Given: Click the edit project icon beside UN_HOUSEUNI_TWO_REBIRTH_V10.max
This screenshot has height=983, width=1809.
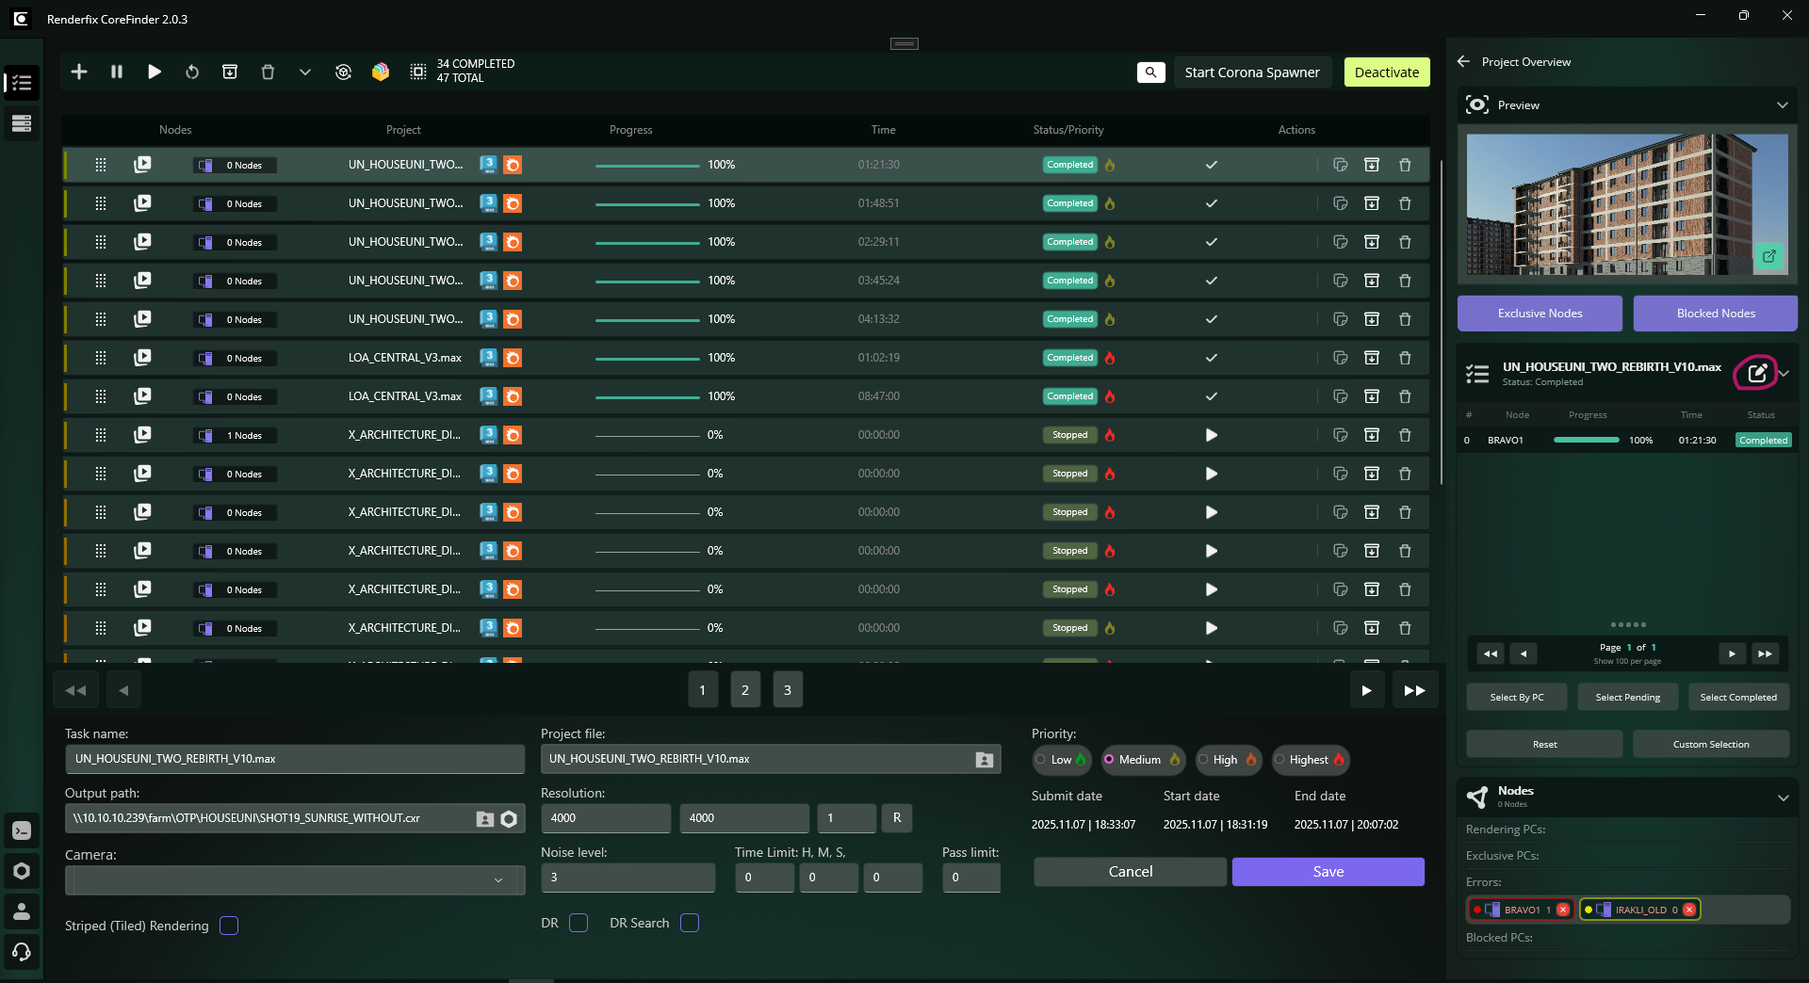Looking at the screenshot, I should pos(1756,373).
